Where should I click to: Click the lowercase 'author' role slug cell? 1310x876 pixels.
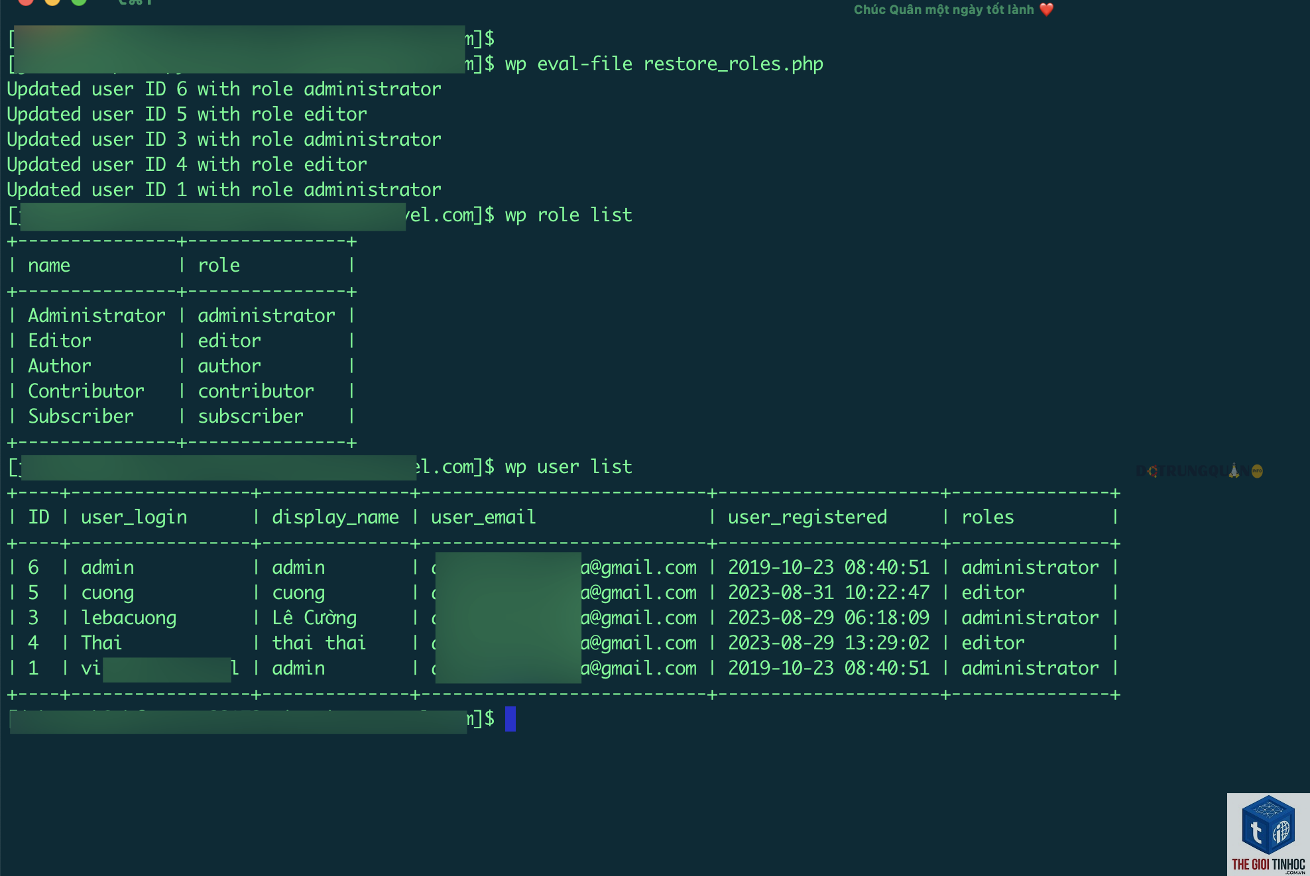pos(229,366)
